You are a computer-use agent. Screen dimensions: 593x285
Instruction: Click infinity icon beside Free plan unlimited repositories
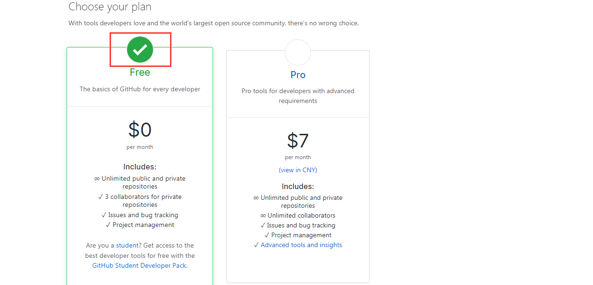click(97, 179)
